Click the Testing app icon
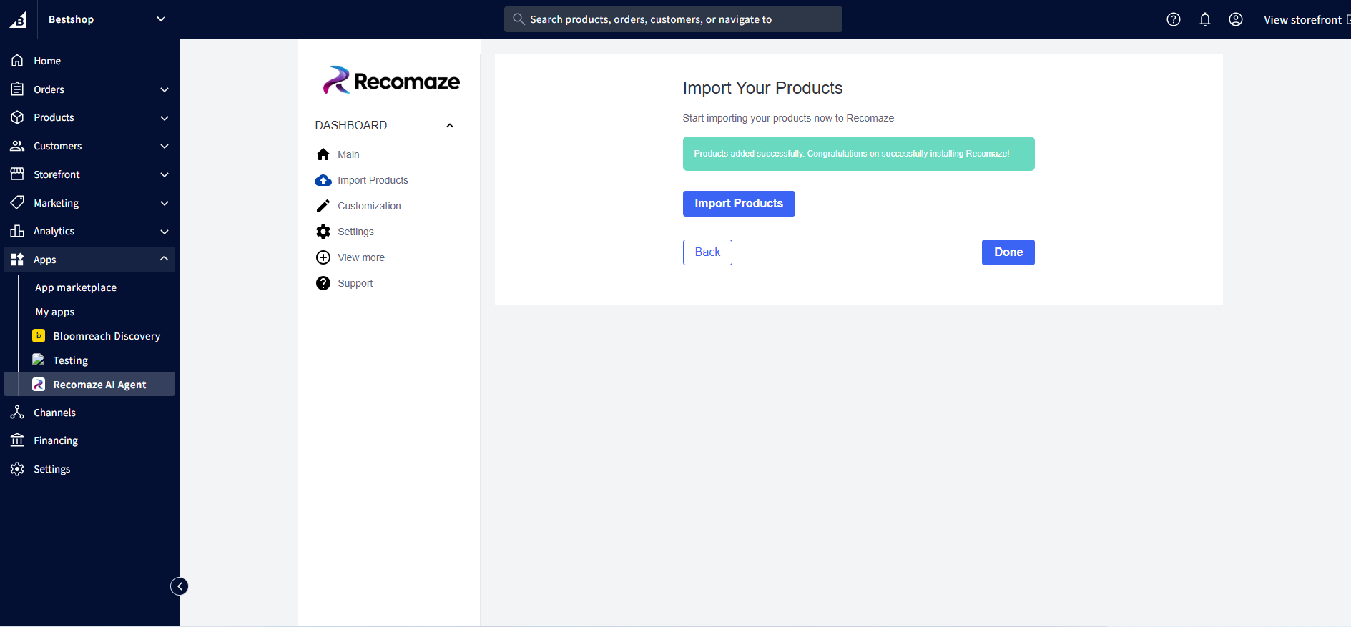The height and width of the screenshot is (627, 1351). pos(39,360)
